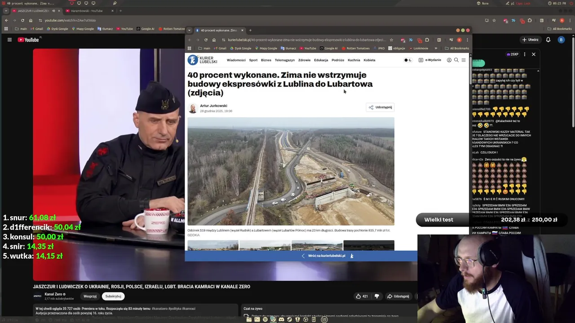Open All Bookmarks in background YouTube window
This screenshot has height=323, width=575.
[560, 29]
